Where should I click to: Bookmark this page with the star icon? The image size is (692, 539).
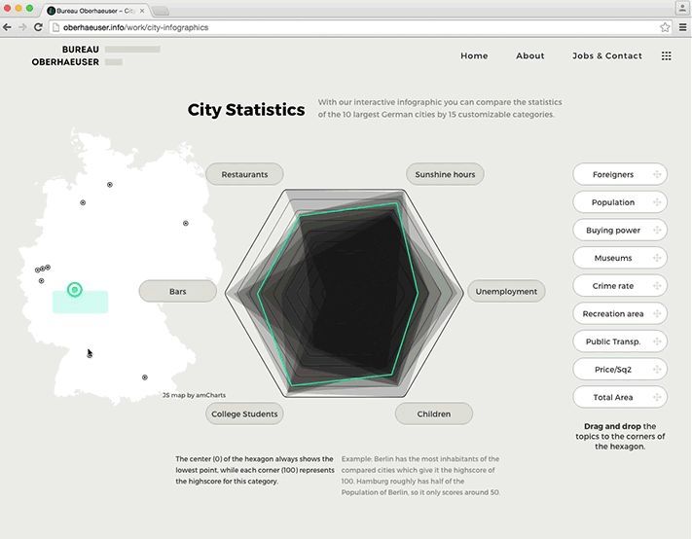click(665, 27)
